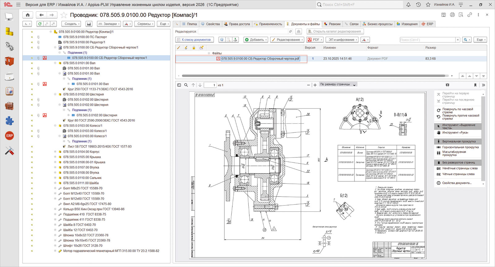
Task: Click the blue puzzle piece sidebar icon
Action: [10, 121]
